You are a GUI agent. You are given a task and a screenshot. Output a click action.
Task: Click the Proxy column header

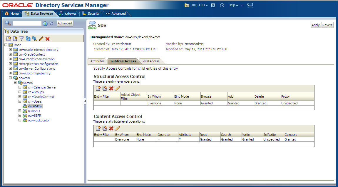click(x=297, y=97)
